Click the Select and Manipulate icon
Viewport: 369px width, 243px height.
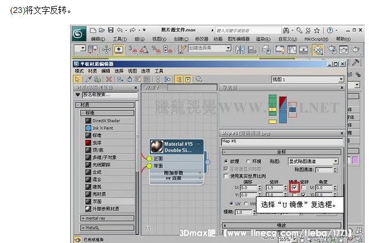tap(106, 50)
